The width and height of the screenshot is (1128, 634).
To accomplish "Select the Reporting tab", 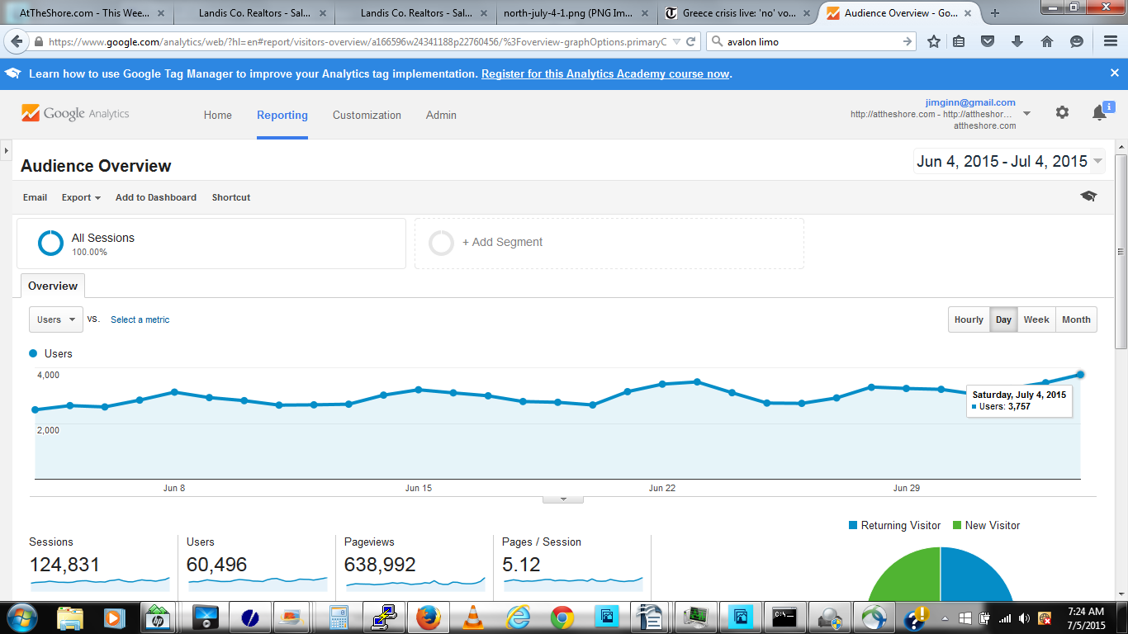I will 282,115.
